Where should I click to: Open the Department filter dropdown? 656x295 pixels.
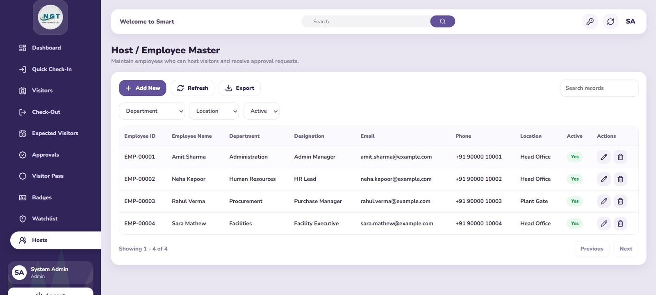(x=152, y=111)
